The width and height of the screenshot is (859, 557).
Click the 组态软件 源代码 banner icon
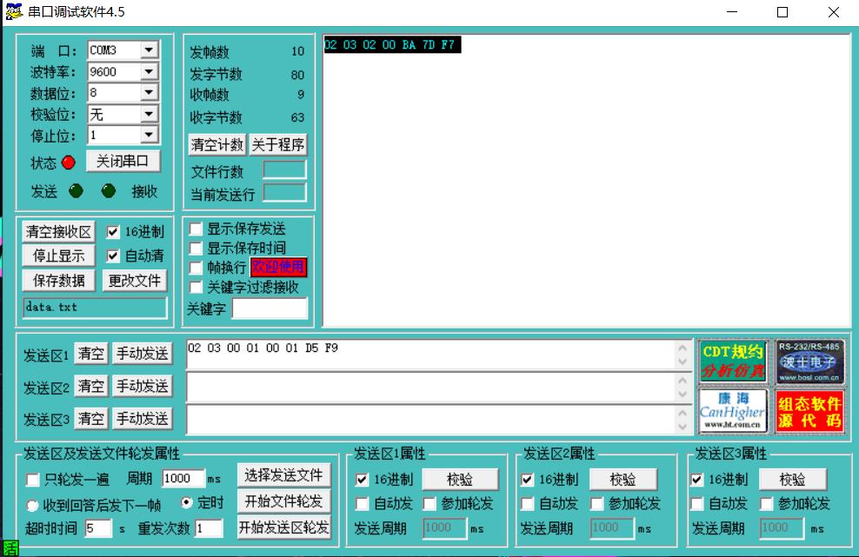coord(809,411)
